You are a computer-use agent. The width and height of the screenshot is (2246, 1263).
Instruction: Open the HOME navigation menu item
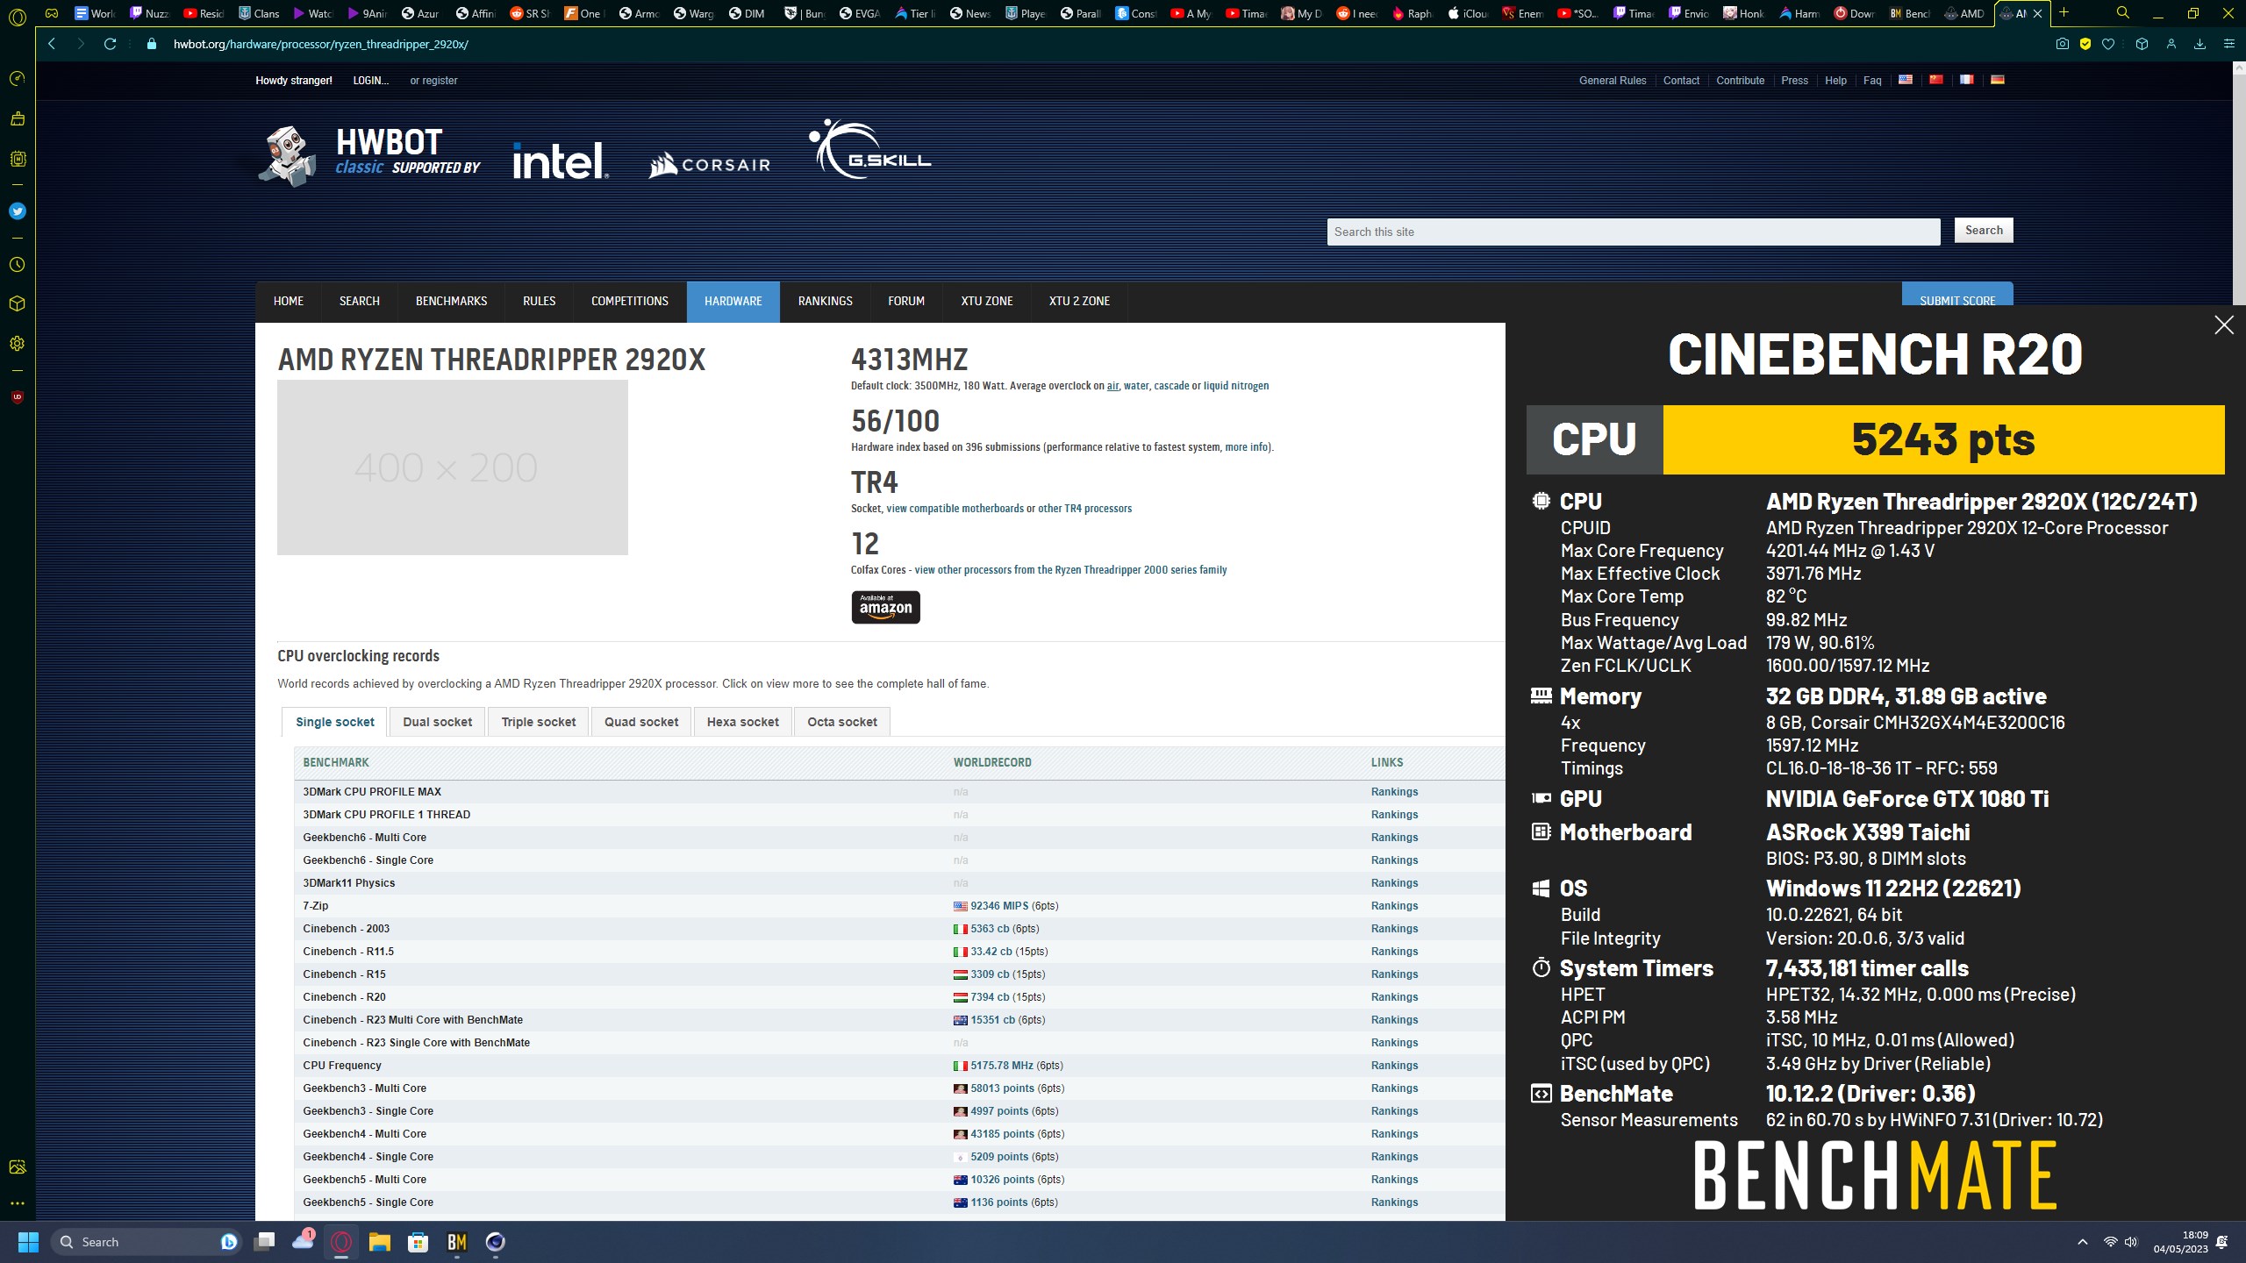pos(289,301)
